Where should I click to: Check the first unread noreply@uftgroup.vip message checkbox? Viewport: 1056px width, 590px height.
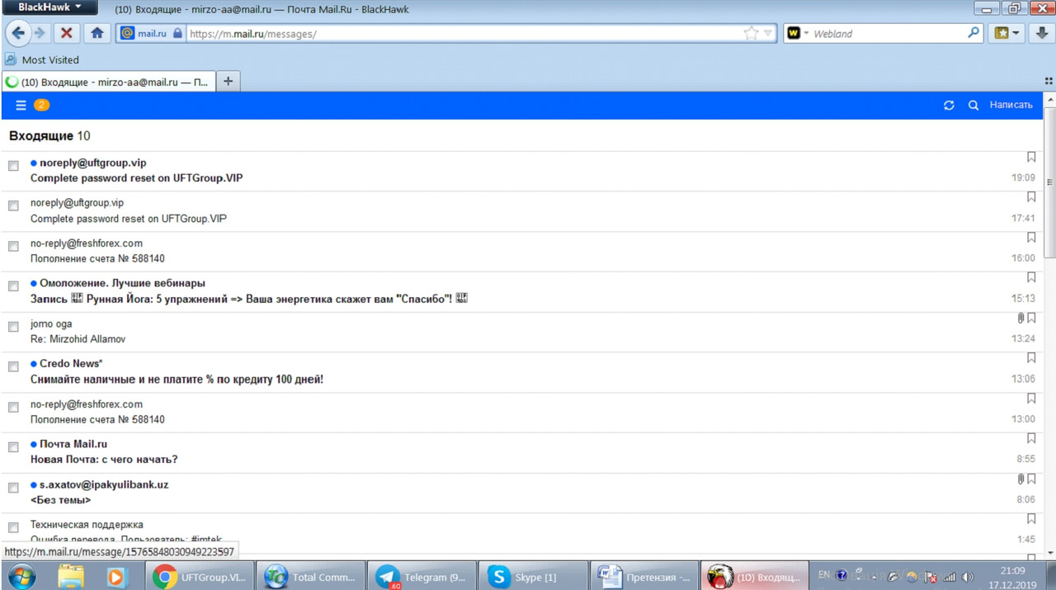(x=13, y=166)
